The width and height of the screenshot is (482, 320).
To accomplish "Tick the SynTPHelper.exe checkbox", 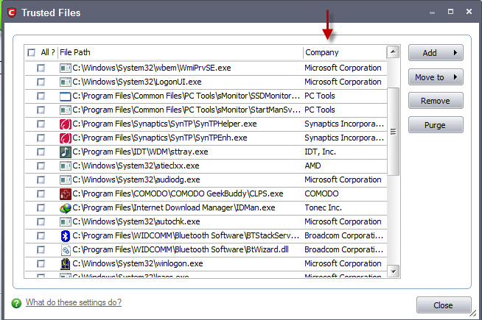I will coord(41,124).
